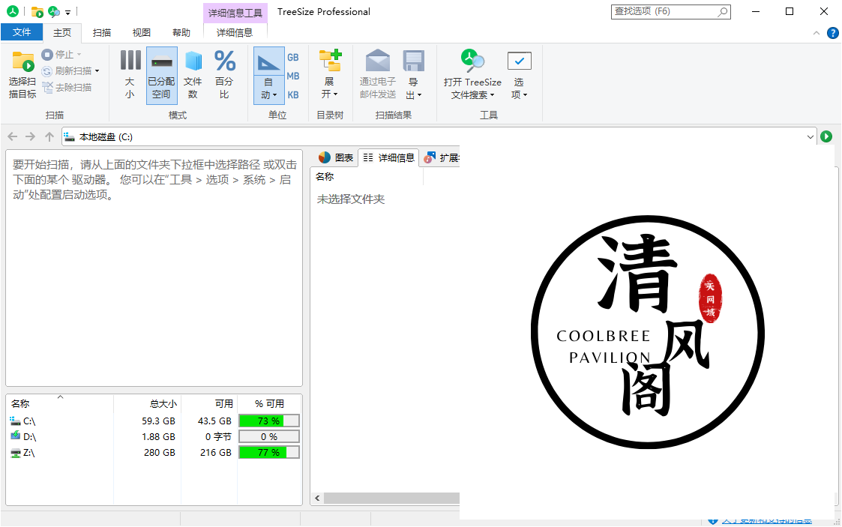Switch mode to 大小
842x527 pixels.
[130, 75]
